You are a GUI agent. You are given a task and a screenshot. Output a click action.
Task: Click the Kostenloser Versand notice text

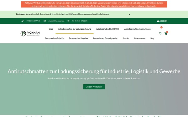(63, 14)
